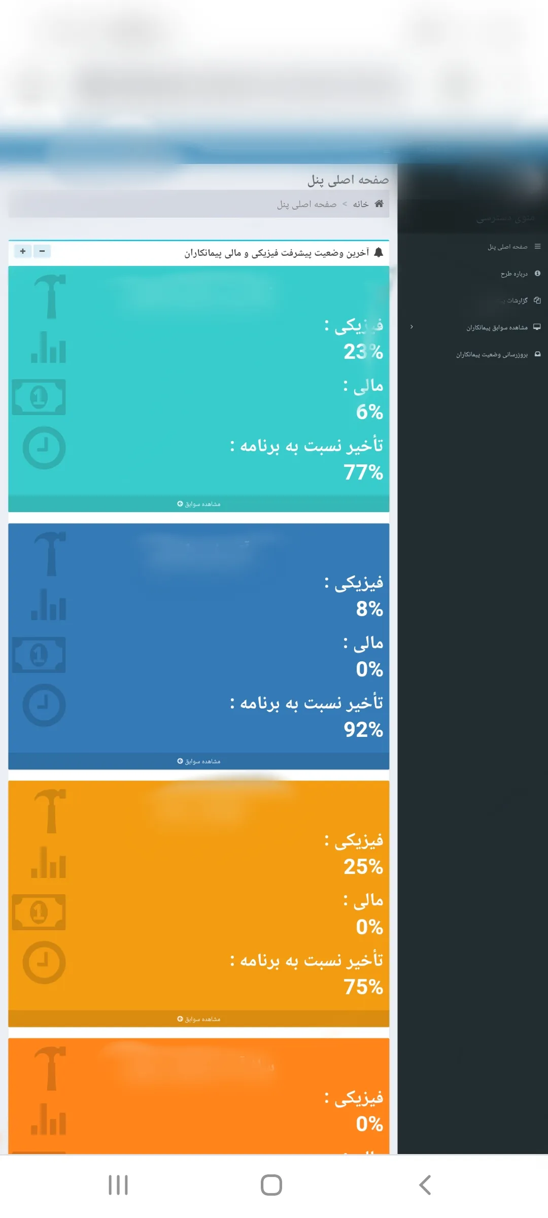Click the home icon in the breadcrumb
The image size is (548, 1218).
point(379,204)
